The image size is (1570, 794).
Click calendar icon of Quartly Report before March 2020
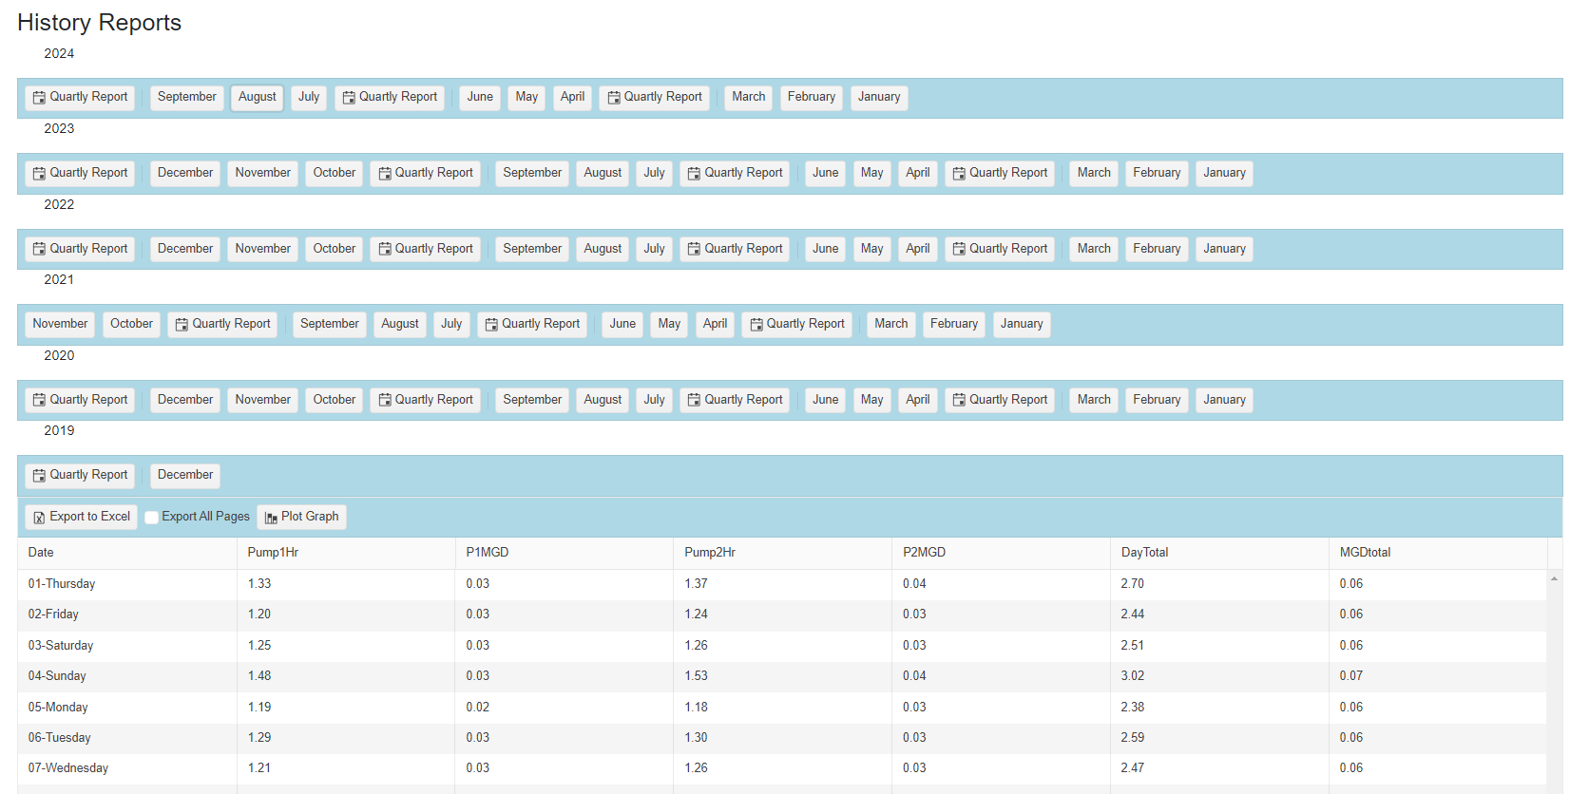tap(959, 401)
